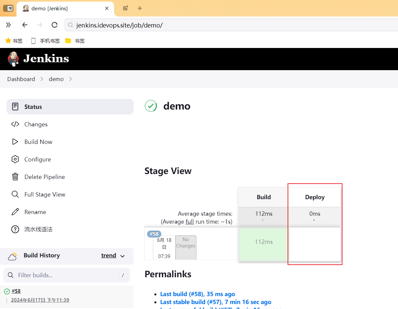Click the browser address bar
The height and width of the screenshot is (309, 398).
click(x=231, y=25)
